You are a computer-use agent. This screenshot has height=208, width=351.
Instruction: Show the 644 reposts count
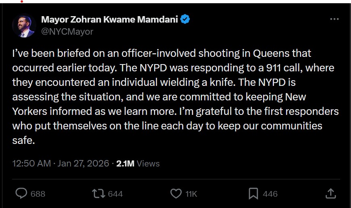pos(115,194)
